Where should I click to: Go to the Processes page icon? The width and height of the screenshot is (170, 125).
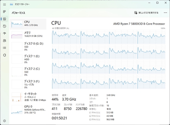coord(4,12)
